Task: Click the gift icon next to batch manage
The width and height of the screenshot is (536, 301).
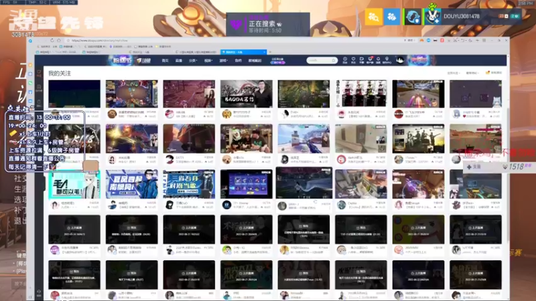Action: [488, 73]
